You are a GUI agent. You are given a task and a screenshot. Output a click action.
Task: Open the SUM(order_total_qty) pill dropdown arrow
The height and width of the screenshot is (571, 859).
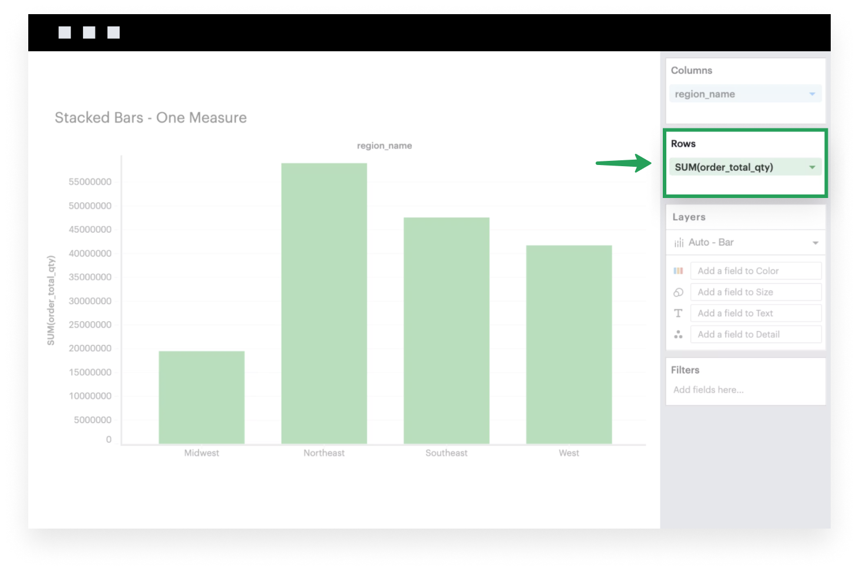point(812,167)
